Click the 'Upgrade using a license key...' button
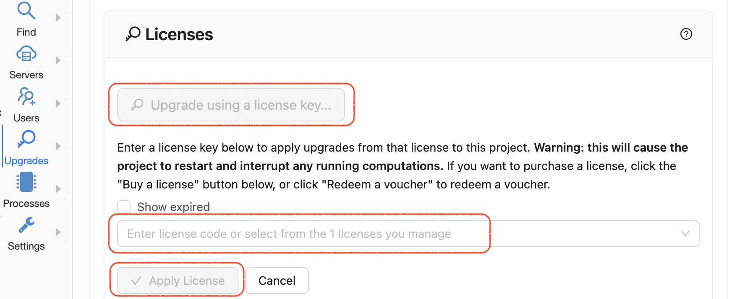Image resolution: width=732 pixels, height=299 pixels. (231, 105)
